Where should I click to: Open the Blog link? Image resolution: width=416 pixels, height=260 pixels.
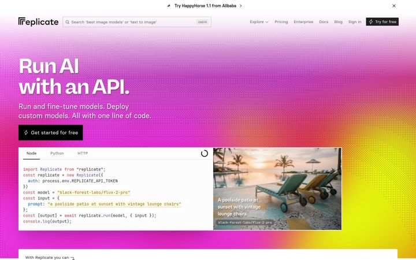coord(338,22)
